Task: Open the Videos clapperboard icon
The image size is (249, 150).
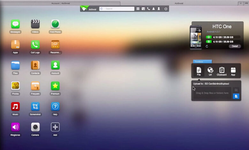Action: point(35,24)
